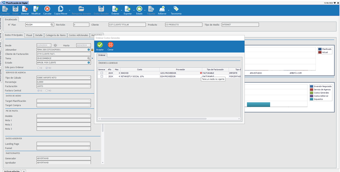Viewport: 340px width, 172px height.
Task: Click the dialog's horizontal scrollbar
Action: 153,119
